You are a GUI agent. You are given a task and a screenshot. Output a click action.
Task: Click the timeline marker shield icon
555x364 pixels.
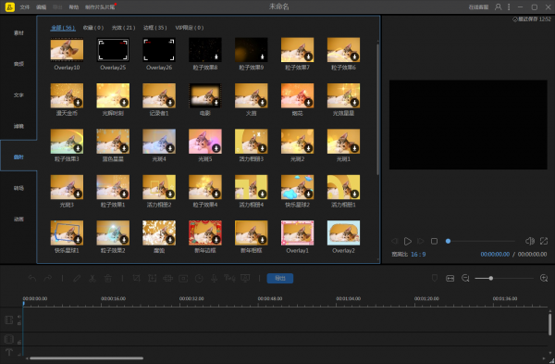tap(435, 278)
